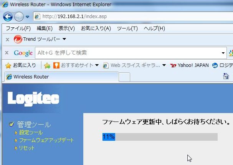Click the checkmark icon beside 管理ツール

click(12, 124)
